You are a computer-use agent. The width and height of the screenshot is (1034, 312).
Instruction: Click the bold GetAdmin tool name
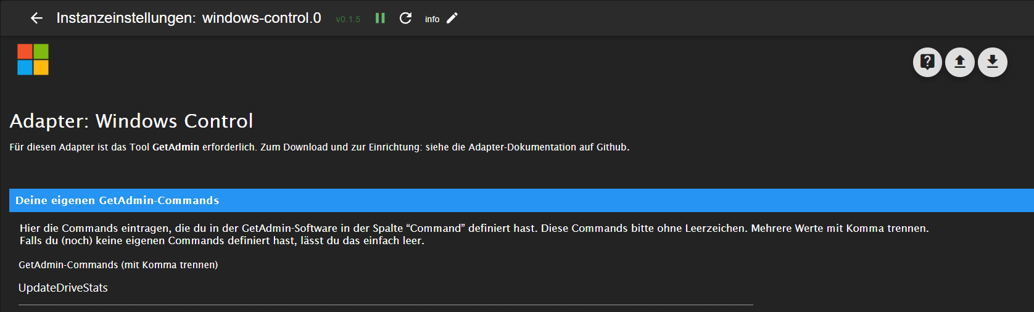point(176,147)
